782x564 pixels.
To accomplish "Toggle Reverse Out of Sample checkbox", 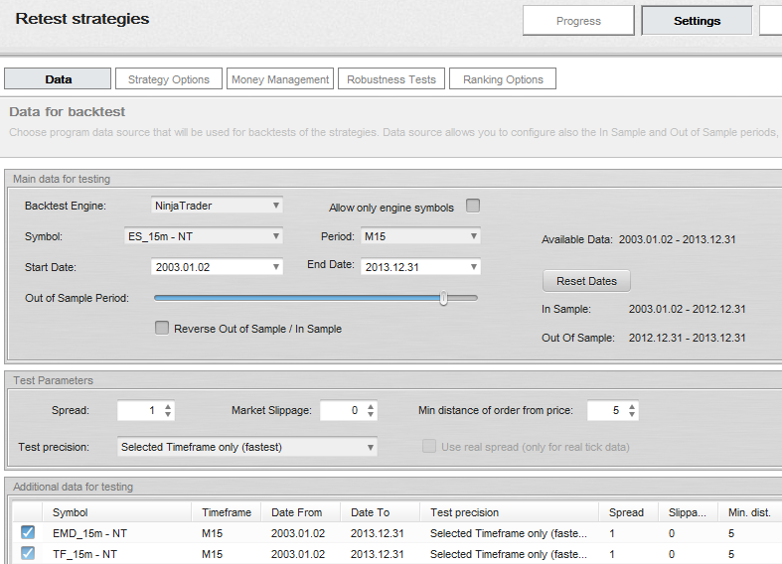I will 162,328.
